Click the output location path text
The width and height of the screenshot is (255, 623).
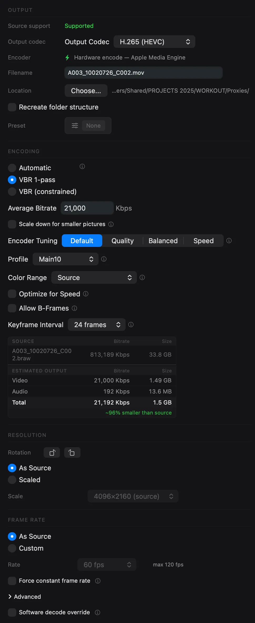180,91
